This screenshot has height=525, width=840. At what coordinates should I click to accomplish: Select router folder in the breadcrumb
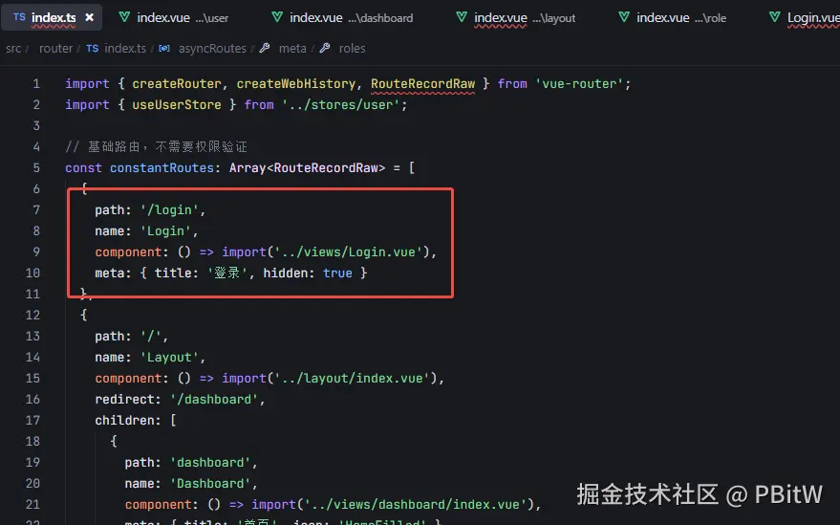[x=55, y=48]
